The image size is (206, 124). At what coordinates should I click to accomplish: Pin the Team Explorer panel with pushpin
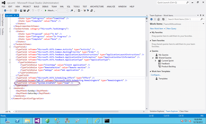coord(201,16)
